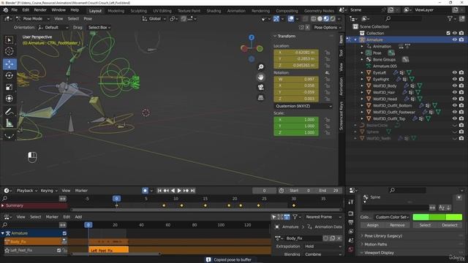468x263 pixels.
Task: Open the Item tab in sidebar
Action: tap(341, 39)
